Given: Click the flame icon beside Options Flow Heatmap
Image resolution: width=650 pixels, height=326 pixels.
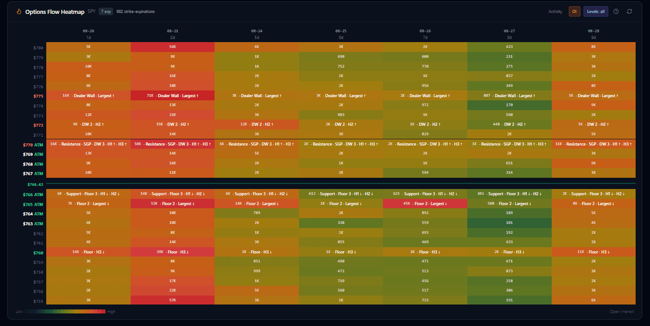Looking at the screenshot, I should [x=19, y=12].
